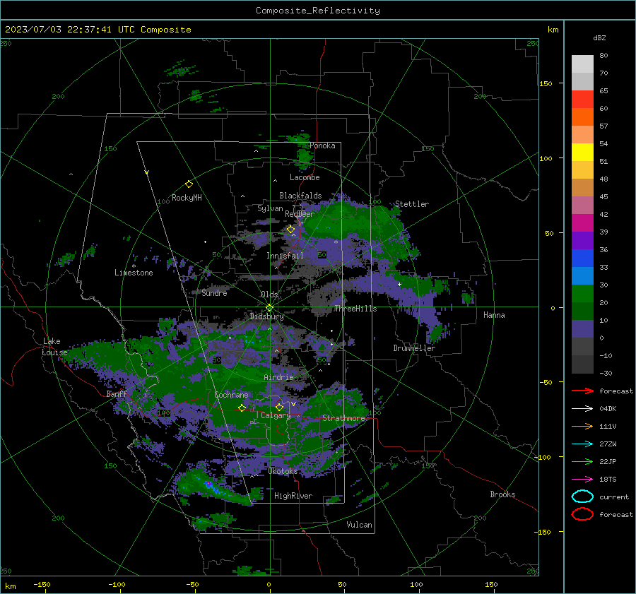The height and width of the screenshot is (594, 636).
Task: Click the Sundre label
Action: tap(214, 292)
